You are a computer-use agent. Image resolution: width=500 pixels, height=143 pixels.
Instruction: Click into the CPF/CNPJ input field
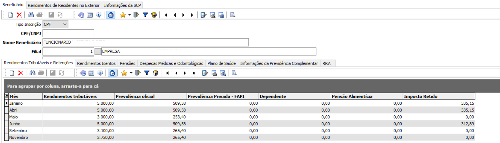point(68,33)
